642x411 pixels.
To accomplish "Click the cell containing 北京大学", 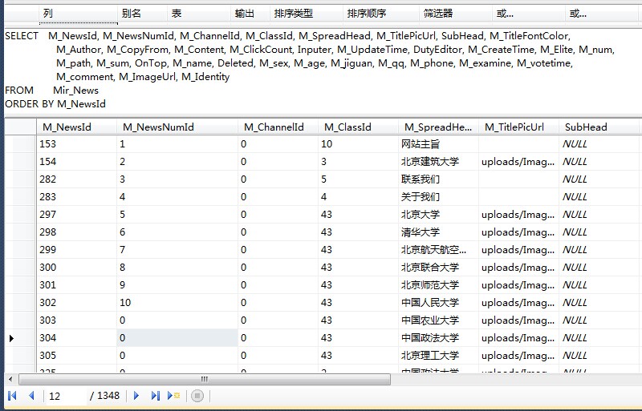I will point(437,215).
